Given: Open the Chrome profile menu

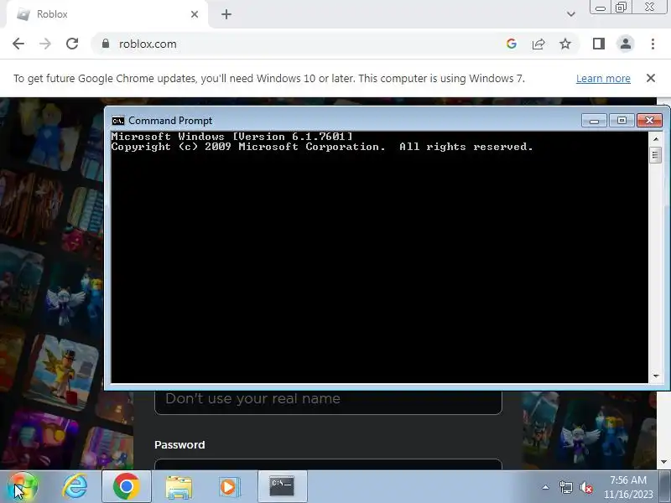Looking at the screenshot, I should 626,44.
